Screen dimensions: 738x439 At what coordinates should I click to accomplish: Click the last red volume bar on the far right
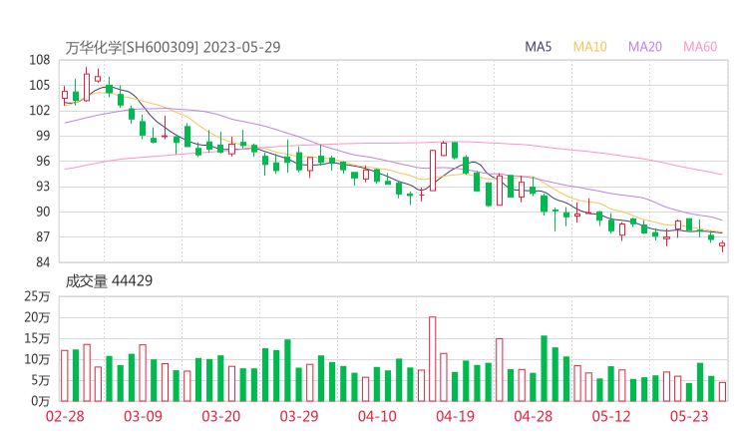(x=722, y=392)
